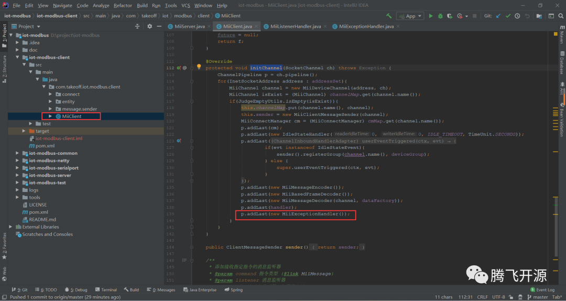Image resolution: width=566 pixels, height=301 pixels.
Task: Build project with the hammer icon
Action: click(x=388, y=16)
